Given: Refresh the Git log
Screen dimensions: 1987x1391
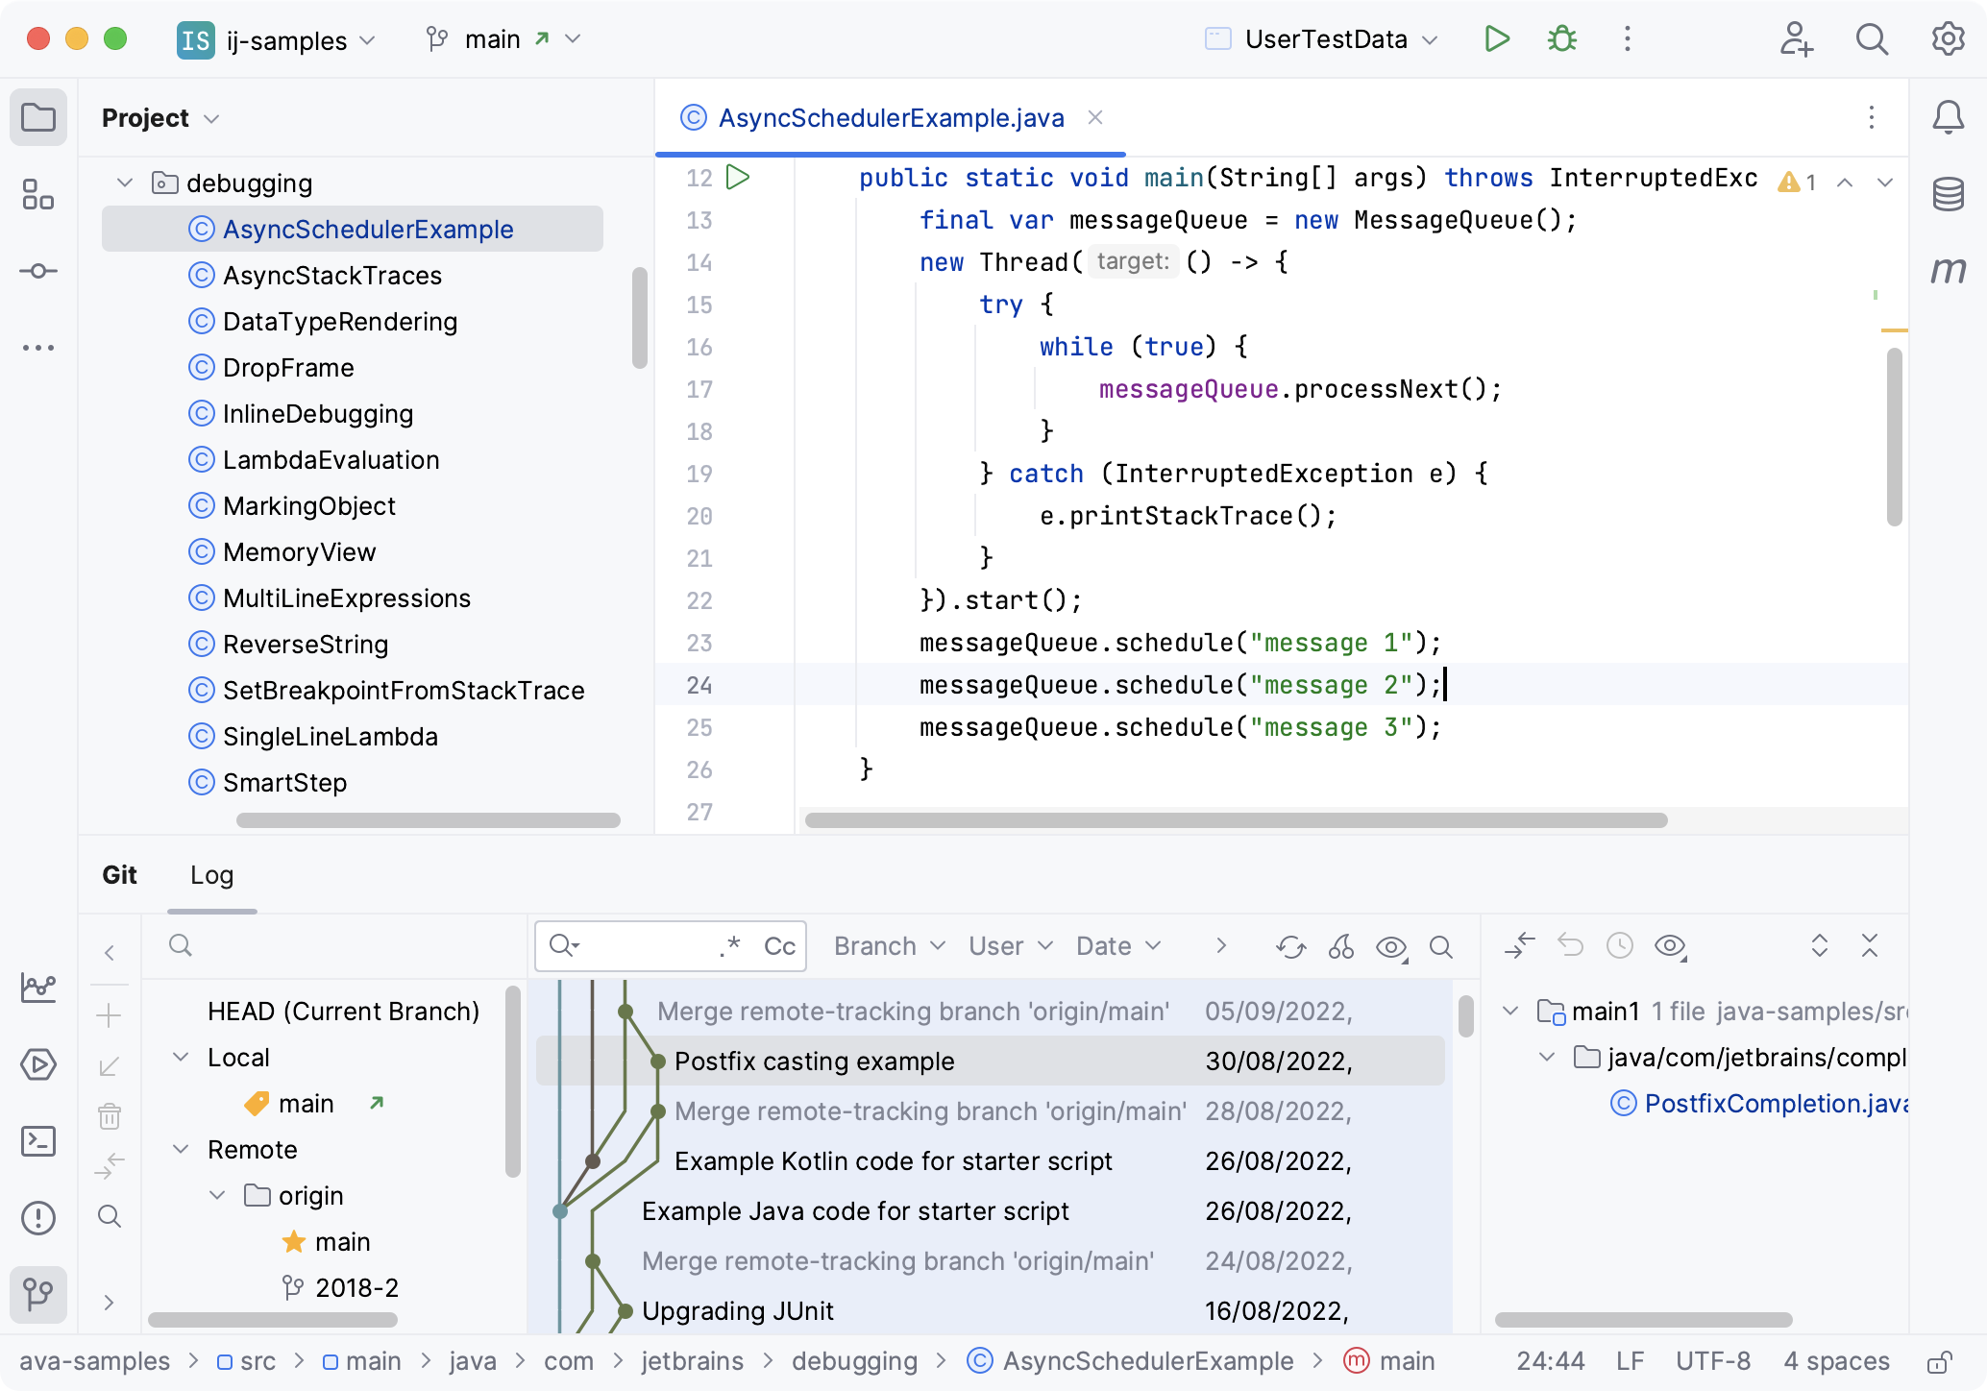Looking at the screenshot, I should coord(1290,946).
